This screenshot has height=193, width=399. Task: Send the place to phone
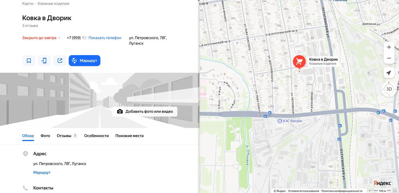point(44,61)
